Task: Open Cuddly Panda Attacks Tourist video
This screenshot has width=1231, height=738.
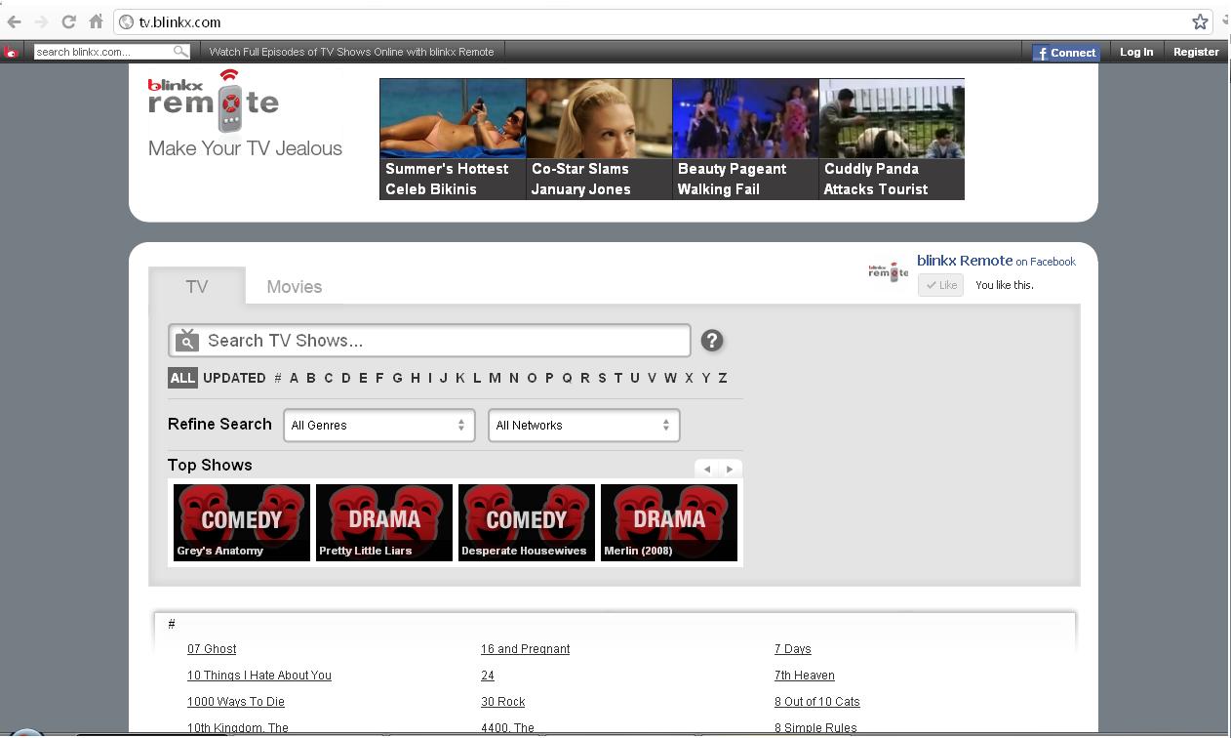Action: pyautogui.click(x=892, y=139)
